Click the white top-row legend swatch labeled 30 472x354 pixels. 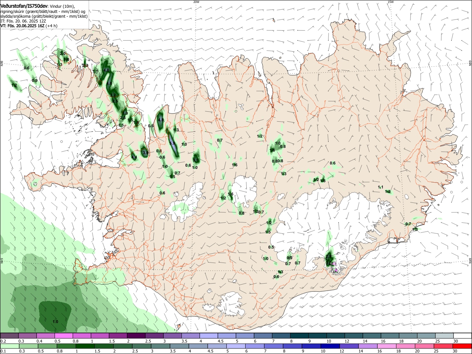pyautogui.click(x=462, y=336)
